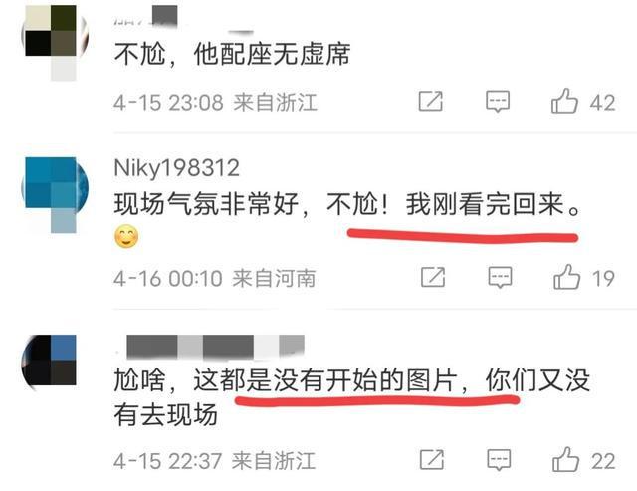
Task: Reply to Niky198312's comment
Action: (500, 277)
